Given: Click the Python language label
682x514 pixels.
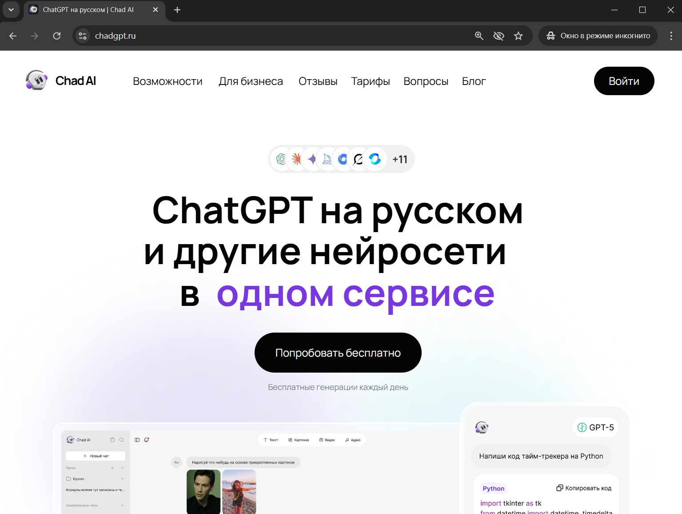Looking at the screenshot, I should coord(493,488).
